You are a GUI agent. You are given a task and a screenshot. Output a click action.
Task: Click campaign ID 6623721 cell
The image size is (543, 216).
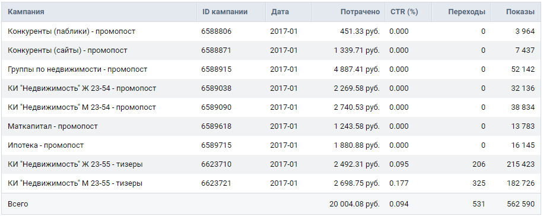(216, 183)
